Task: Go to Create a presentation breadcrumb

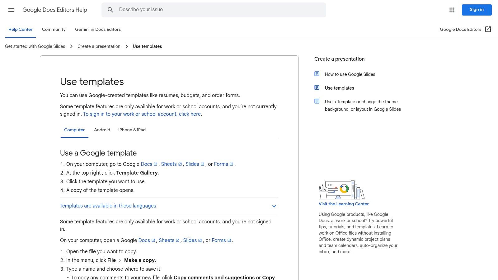Action: coord(99,46)
